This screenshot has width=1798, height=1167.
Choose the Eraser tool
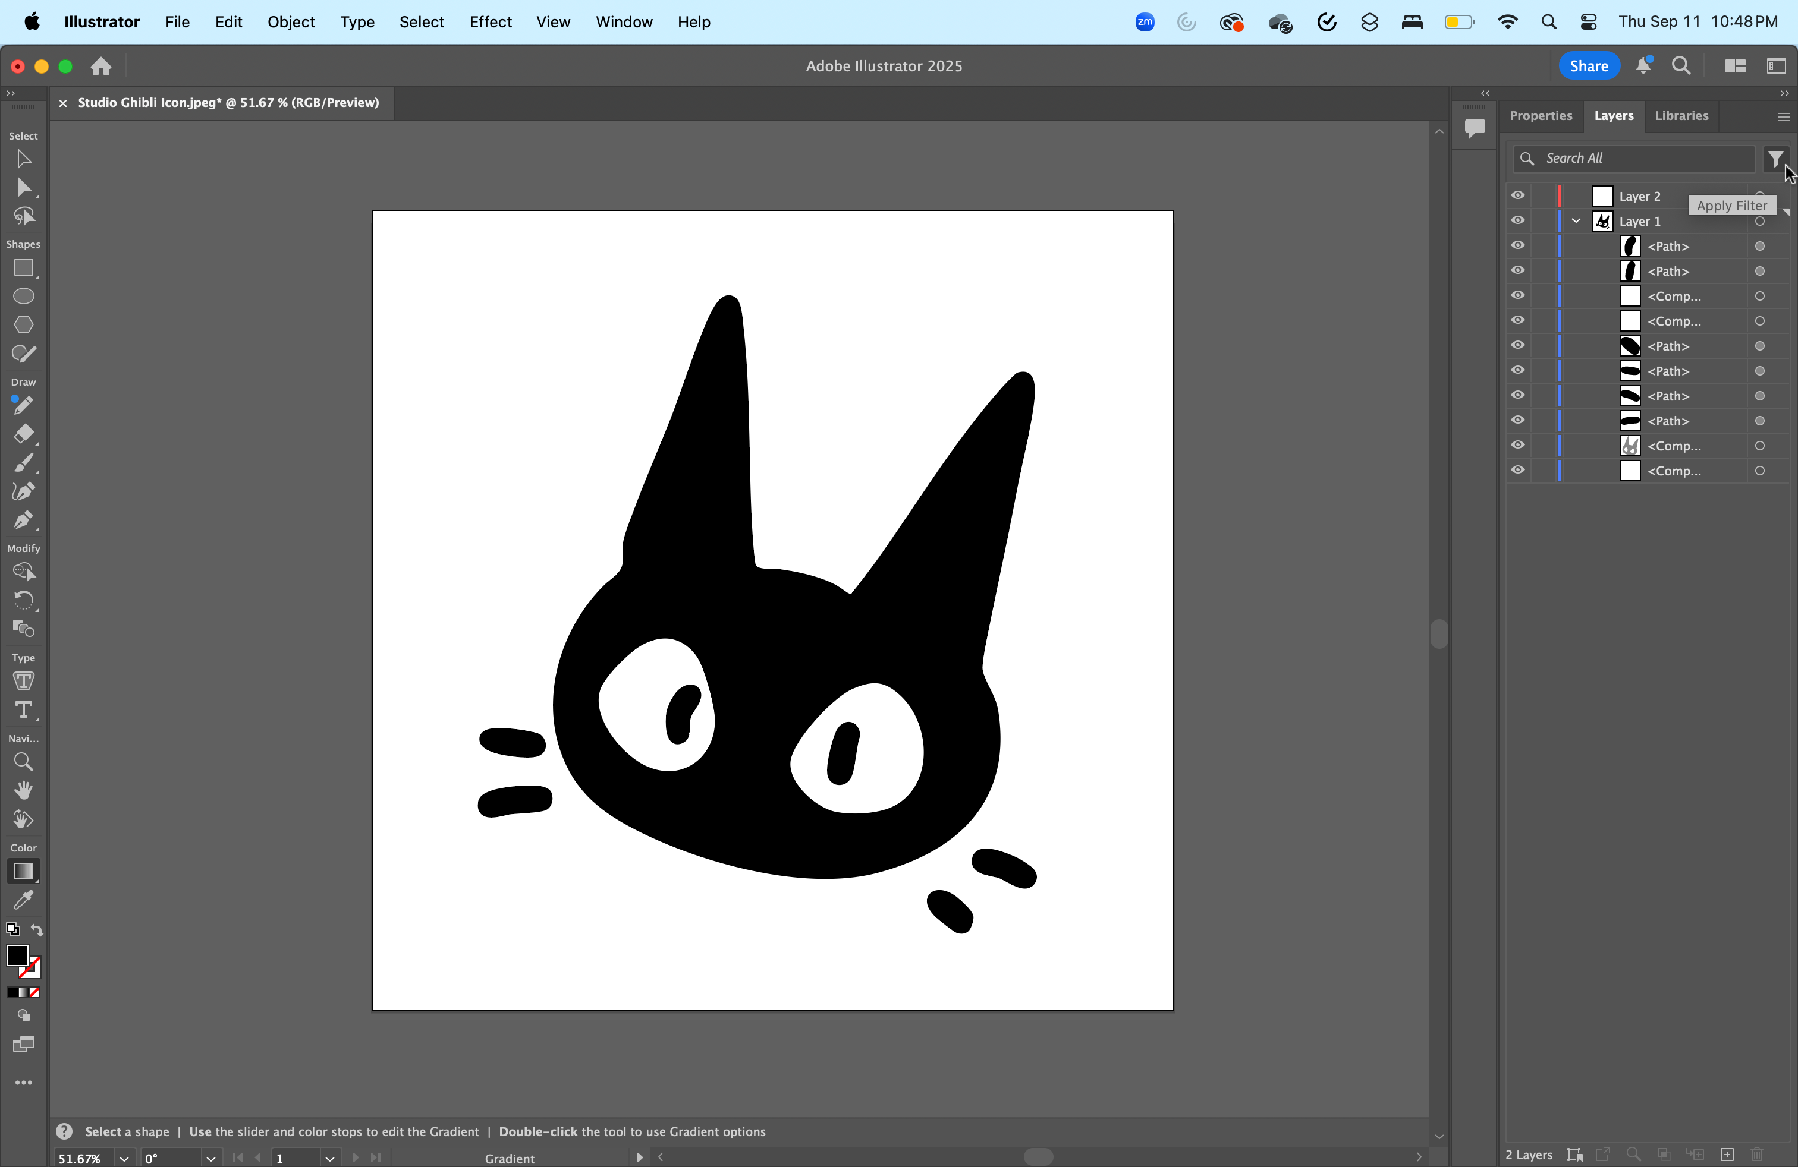coord(23,434)
